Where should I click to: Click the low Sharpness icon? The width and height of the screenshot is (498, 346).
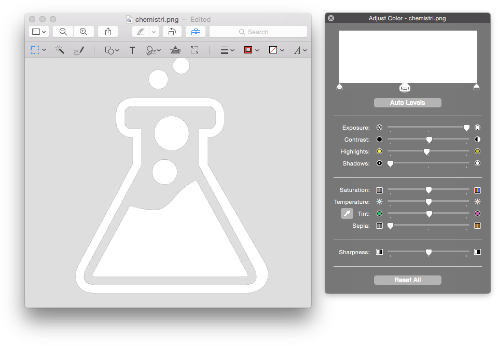tap(380, 252)
